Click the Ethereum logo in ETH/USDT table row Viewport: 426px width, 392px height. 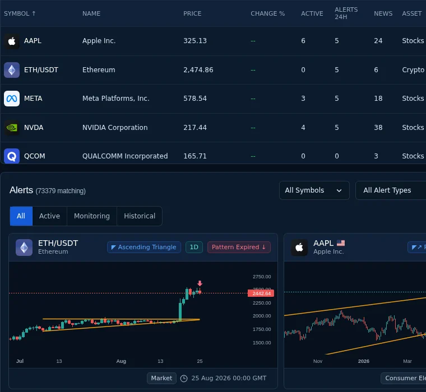coord(12,70)
